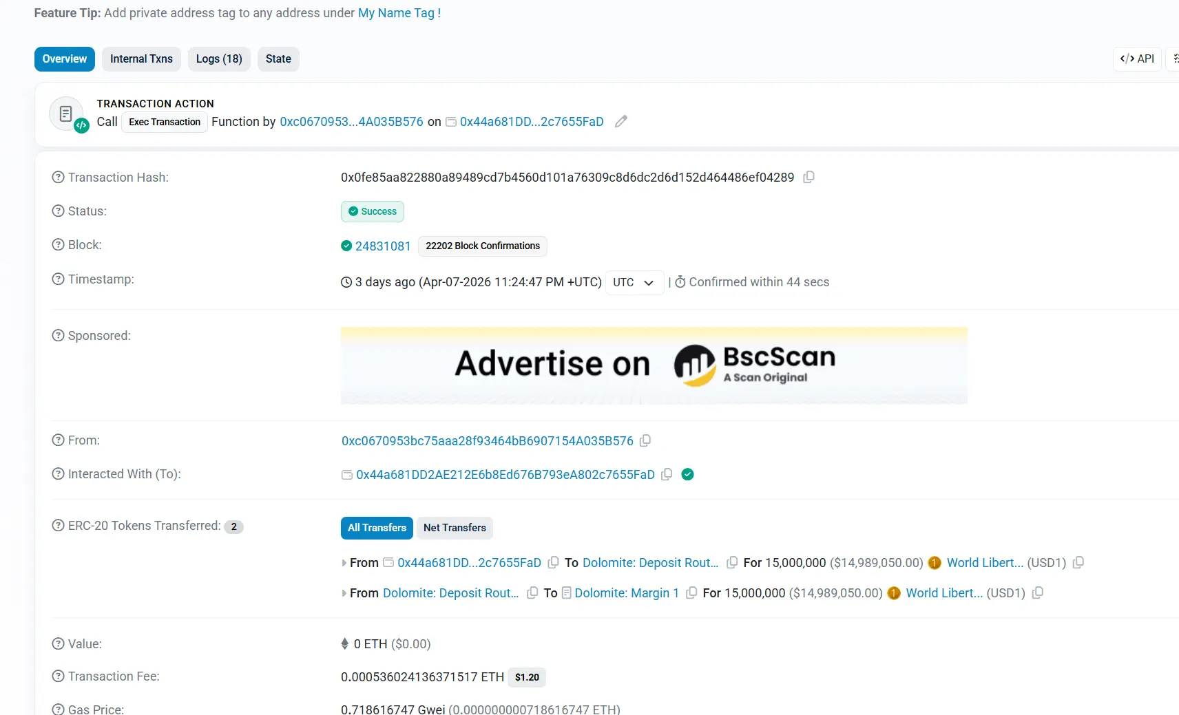Click the "Confirmed within 44 secs" text
1179x715 pixels.
pos(759,282)
